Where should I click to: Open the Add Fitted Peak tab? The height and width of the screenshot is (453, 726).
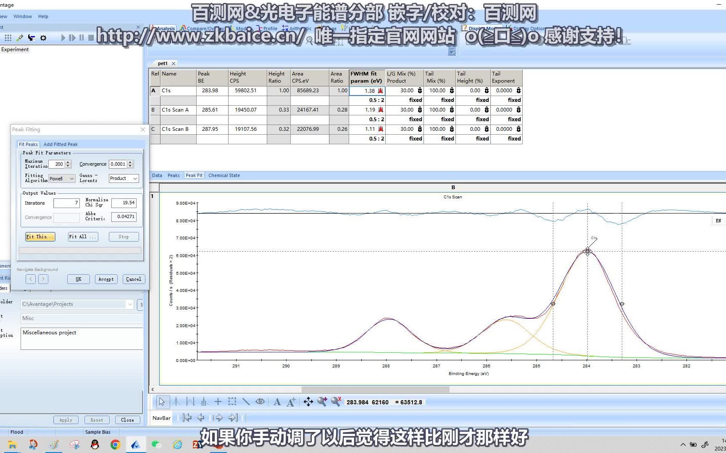click(60, 144)
